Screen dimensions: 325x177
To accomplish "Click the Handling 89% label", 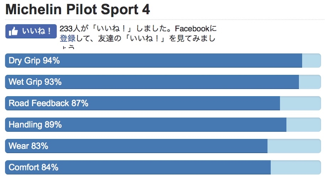I will pyautogui.click(x=35, y=125).
